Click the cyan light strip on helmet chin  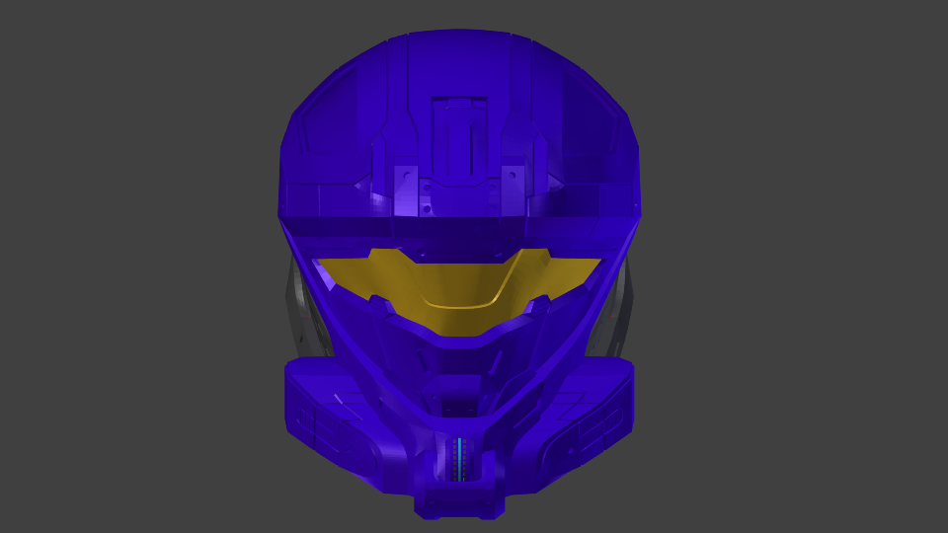click(459, 459)
